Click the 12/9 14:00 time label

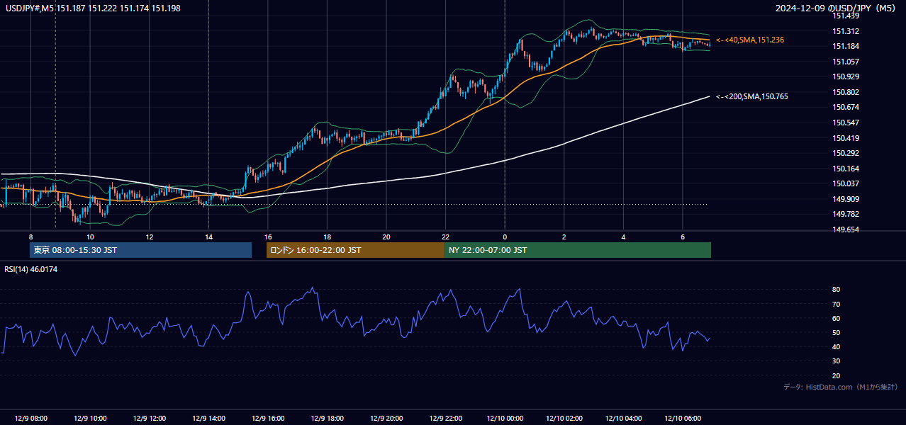[208, 419]
